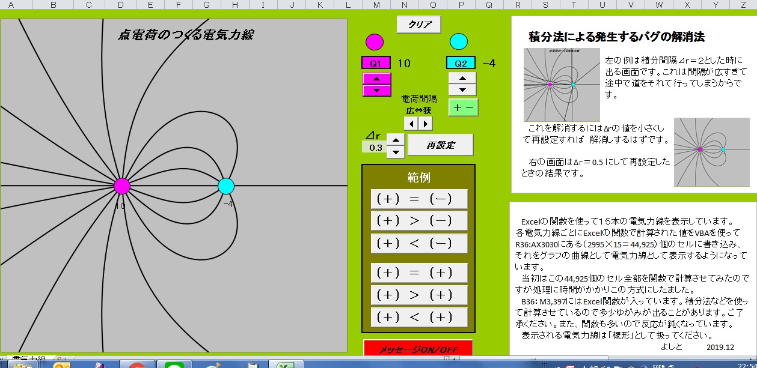
Task: Click the magenta circle above Q1
Action: tap(375, 42)
